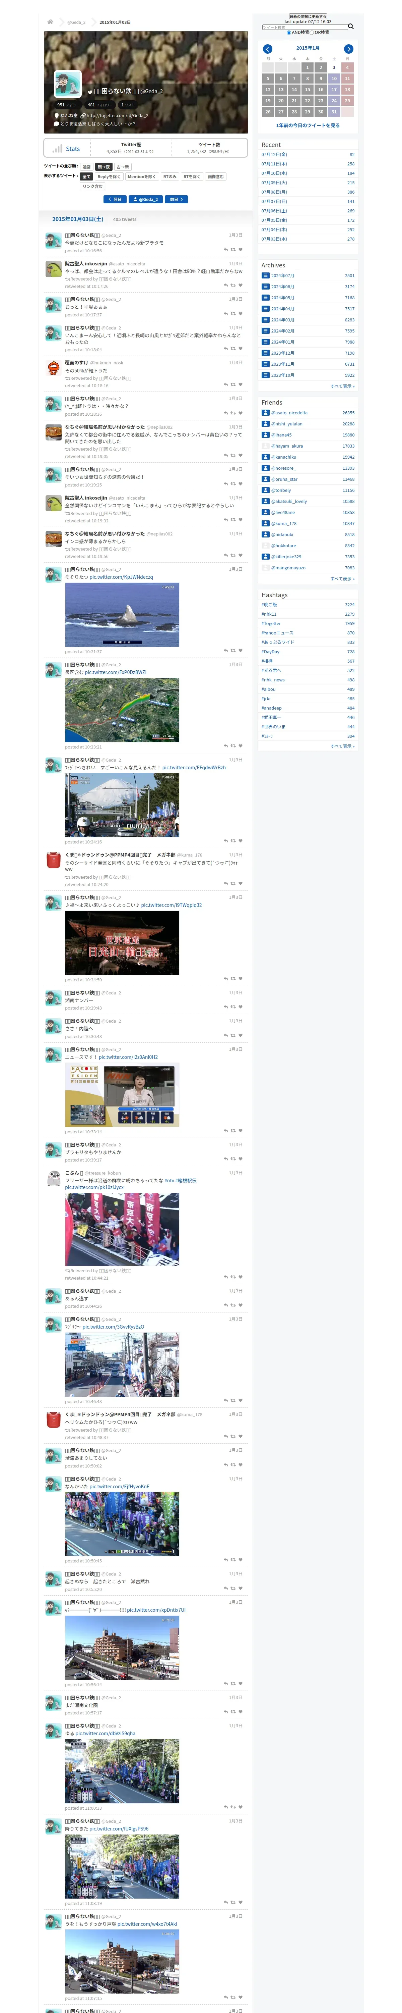The image size is (402, 2013).
Task: Set sort order to 通常
Action: tap(87, 166)
